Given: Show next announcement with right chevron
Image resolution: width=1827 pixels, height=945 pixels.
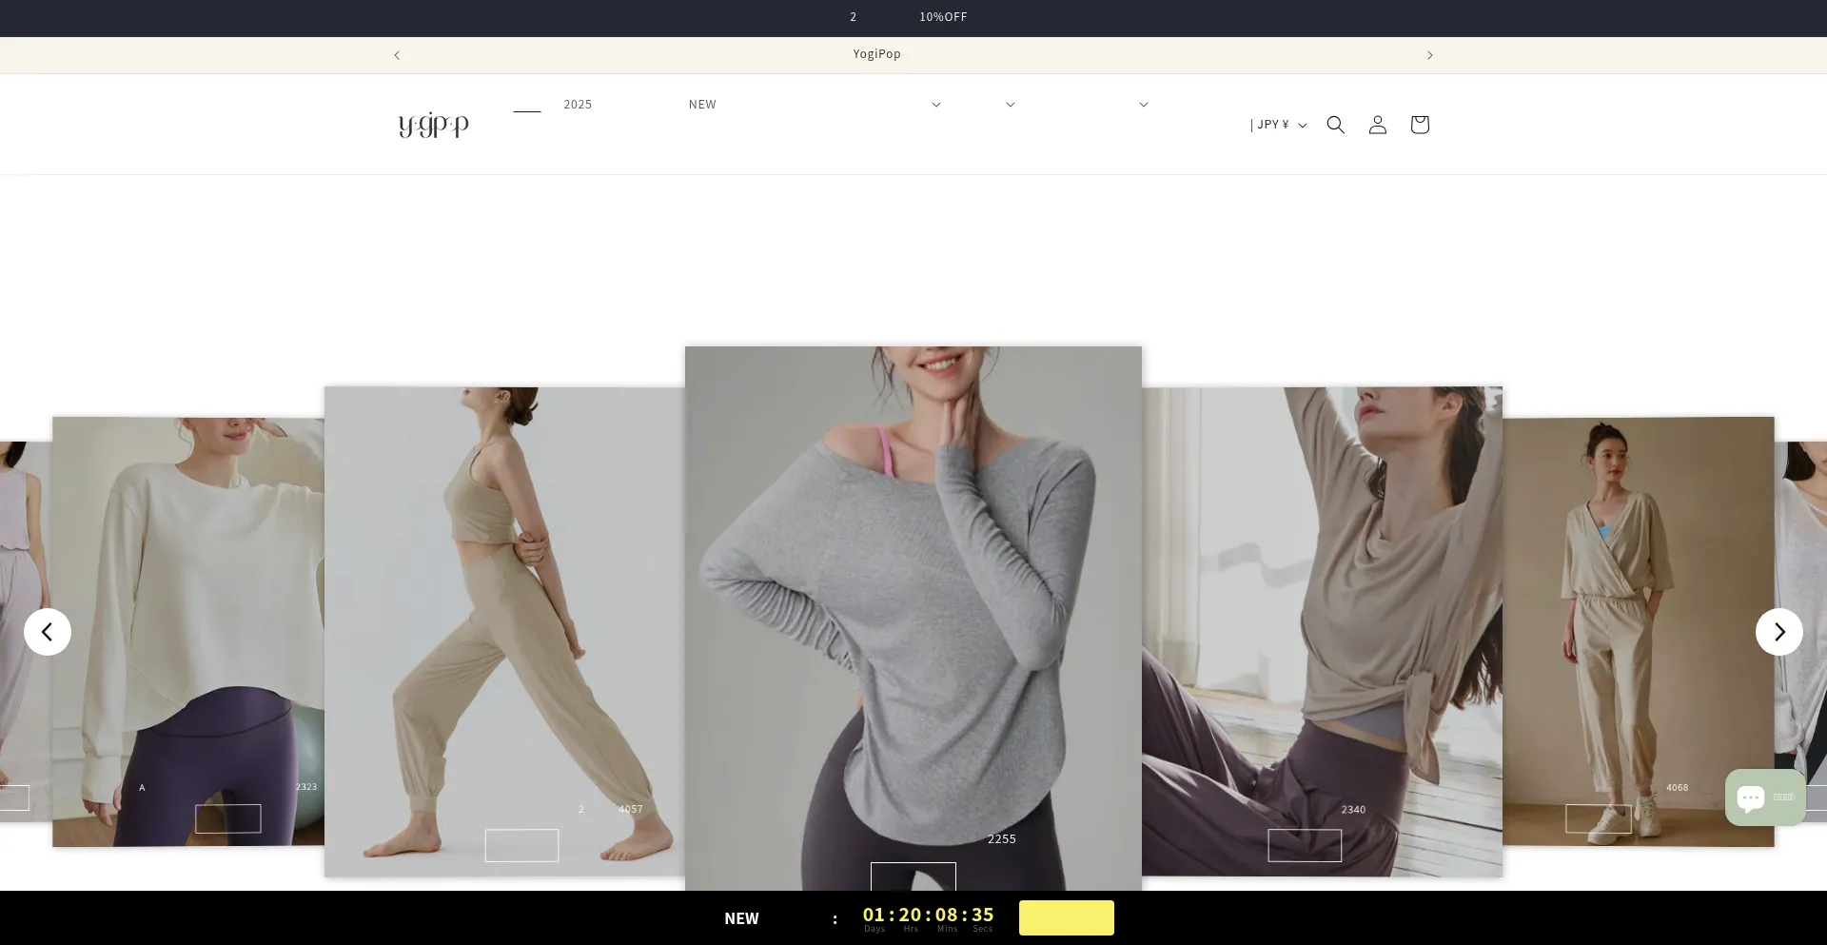Looking at the screenshot, I should coord(1429,55).
